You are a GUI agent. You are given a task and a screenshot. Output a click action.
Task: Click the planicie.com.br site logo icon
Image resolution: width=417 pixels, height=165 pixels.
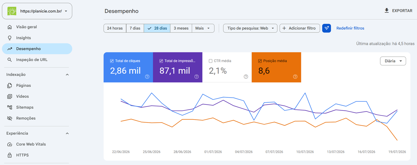click(x=12, y=11)
